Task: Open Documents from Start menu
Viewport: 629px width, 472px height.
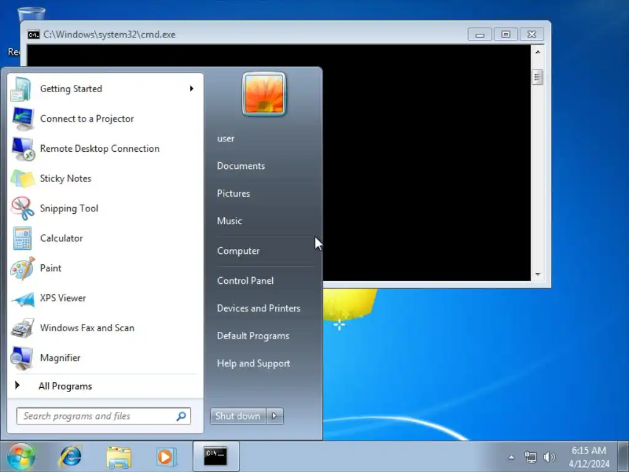Action: pyautogui.click(x=241, y=166)
